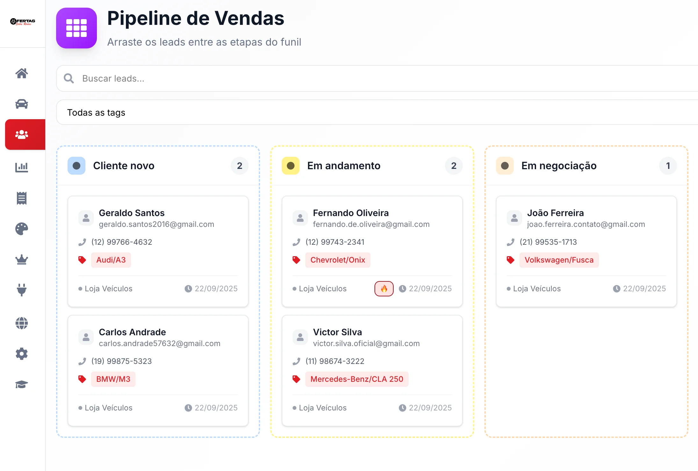Click the tag icon beside BMW/M3
This screenshot has height=471, width=698.
[82, 379]
